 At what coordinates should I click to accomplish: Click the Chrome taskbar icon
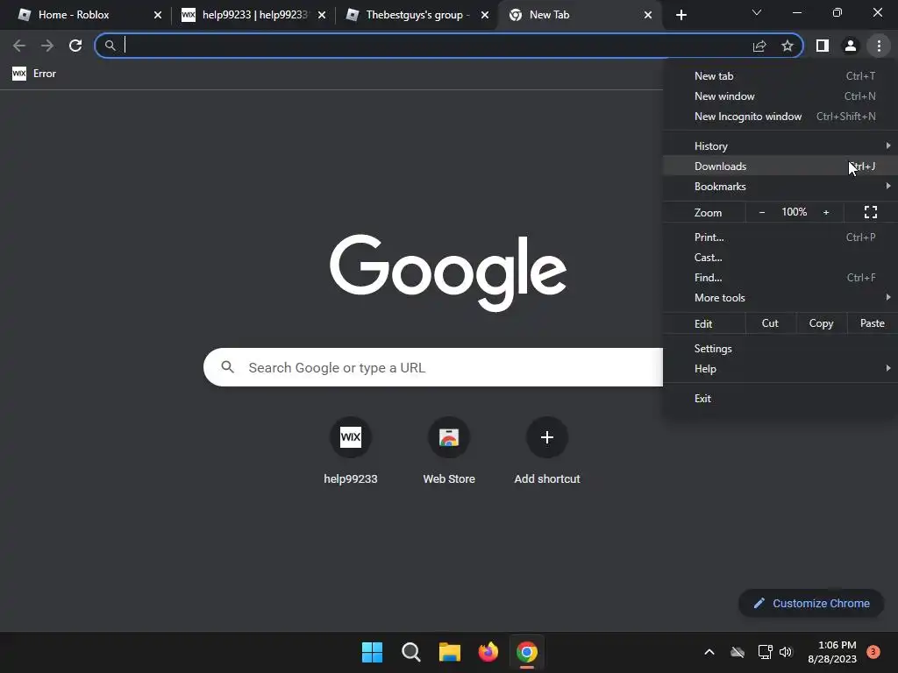[x=527, y=652]
